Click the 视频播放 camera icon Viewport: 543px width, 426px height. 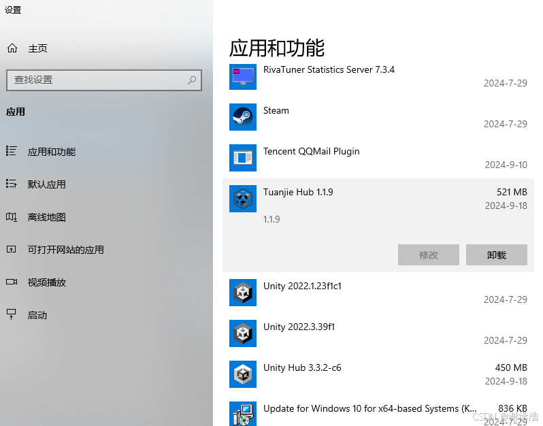(x=12, y=282)
